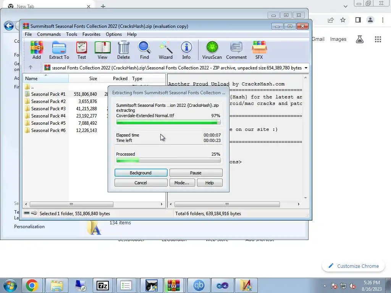391x293 pixels.
Task: Sort by Size column header
Action: pyautogui.click(x=84, y=79)
